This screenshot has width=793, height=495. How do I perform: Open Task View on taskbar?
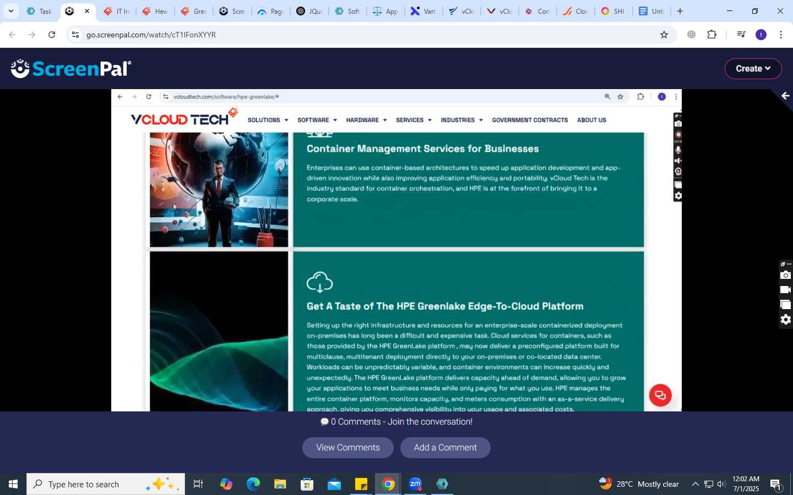[x=198, y=484]
